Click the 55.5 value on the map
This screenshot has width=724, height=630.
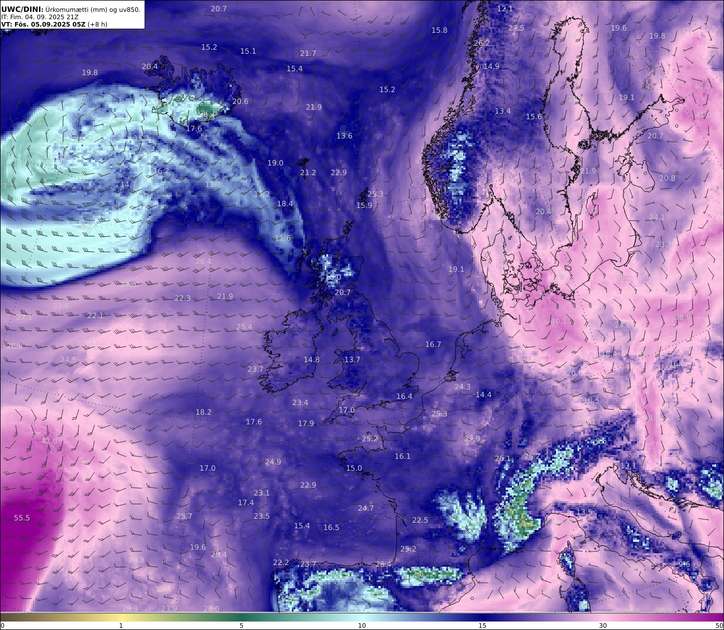tap(22, 518)
